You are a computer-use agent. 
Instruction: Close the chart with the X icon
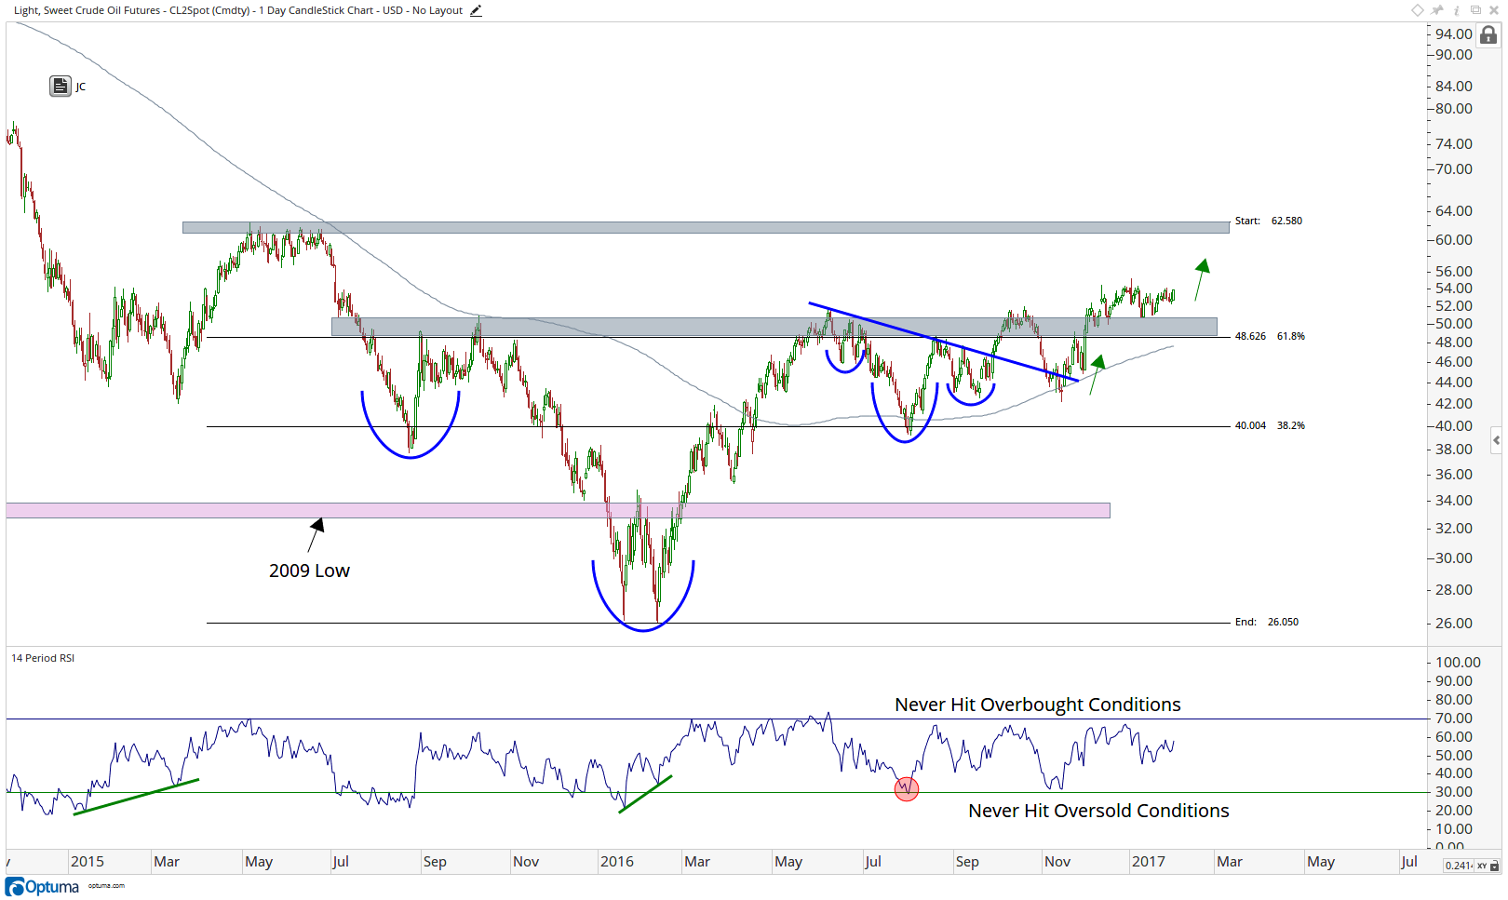[x=1494, y=10]
